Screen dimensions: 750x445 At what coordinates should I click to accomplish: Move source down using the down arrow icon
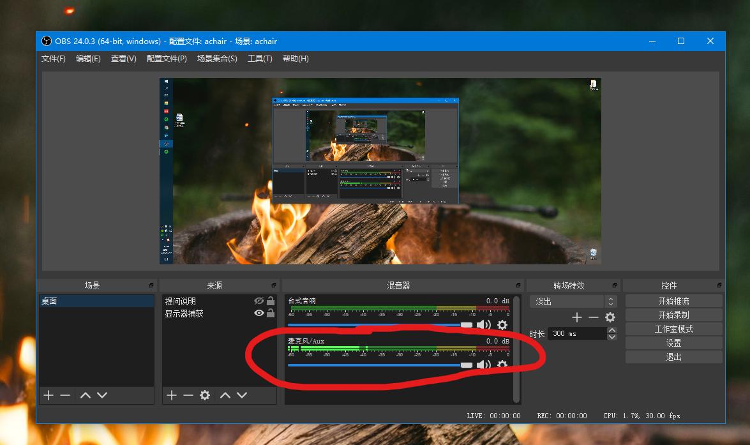point(242,395)
